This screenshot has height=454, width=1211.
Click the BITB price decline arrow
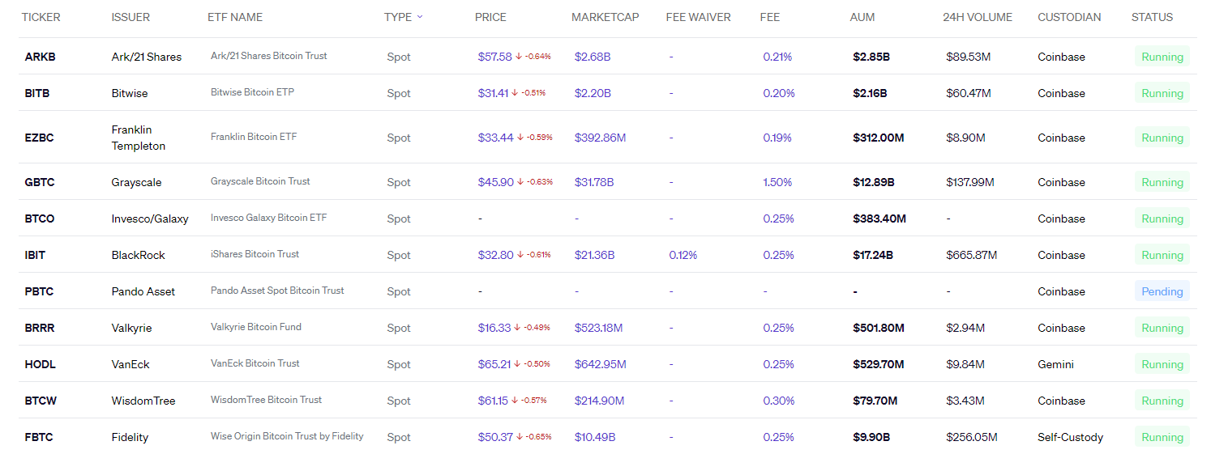pyautogui.click(x=516, y=93)
